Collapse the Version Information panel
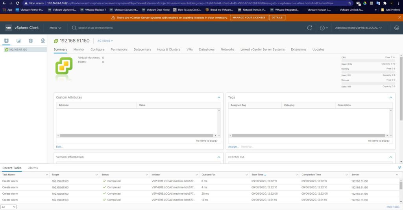 219,157
